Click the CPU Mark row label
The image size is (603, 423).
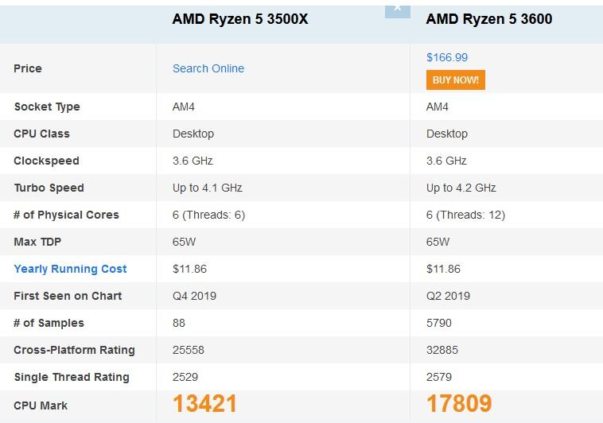(41, 406)
